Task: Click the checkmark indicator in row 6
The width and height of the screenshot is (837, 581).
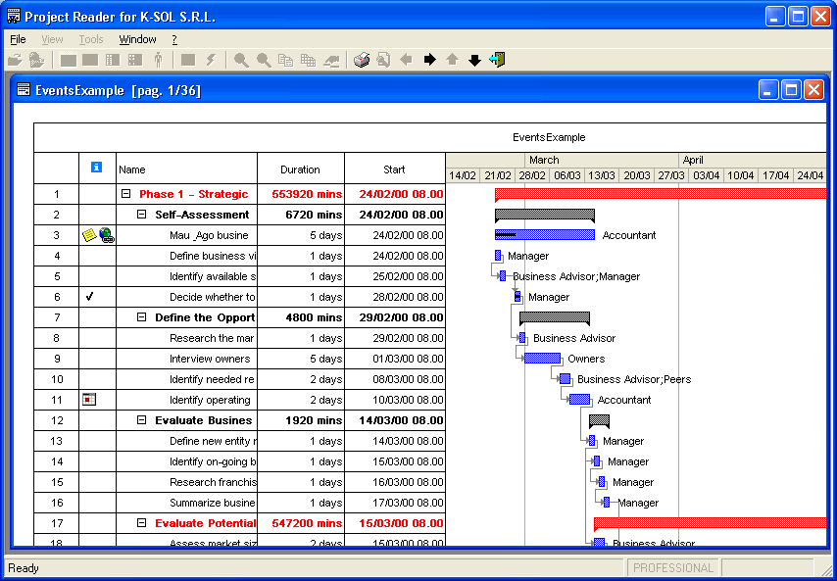Action: pos(89,297)
